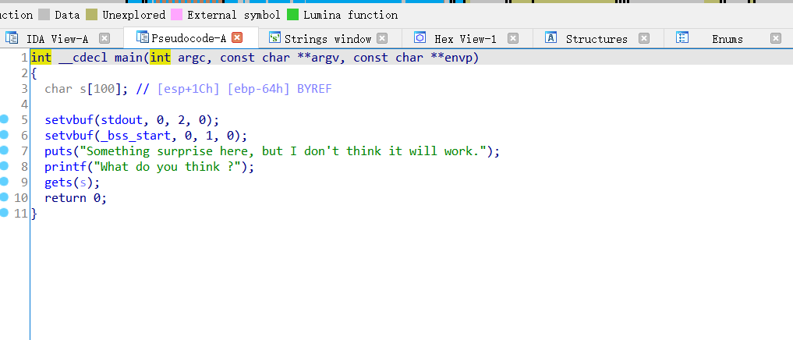Click the puts function call
This screenshot has width=793, height=340.
pos(58,151)
